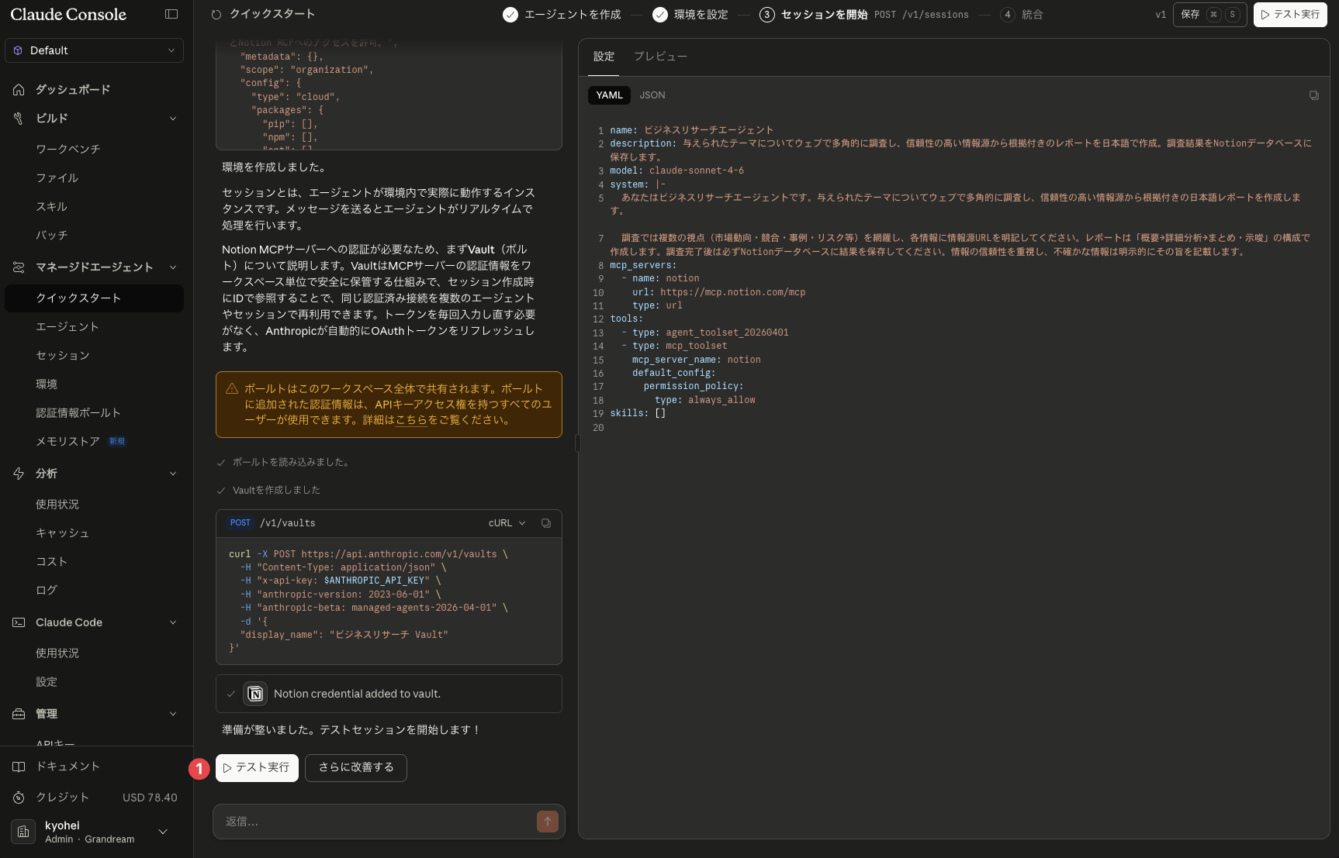Viewport: 1339px width, 858px height.
Task: Click the クレジット credit icon
Action: (19, 798)
